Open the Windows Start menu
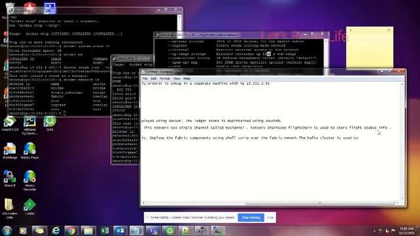Screen dimensions: 420x236 7,231
